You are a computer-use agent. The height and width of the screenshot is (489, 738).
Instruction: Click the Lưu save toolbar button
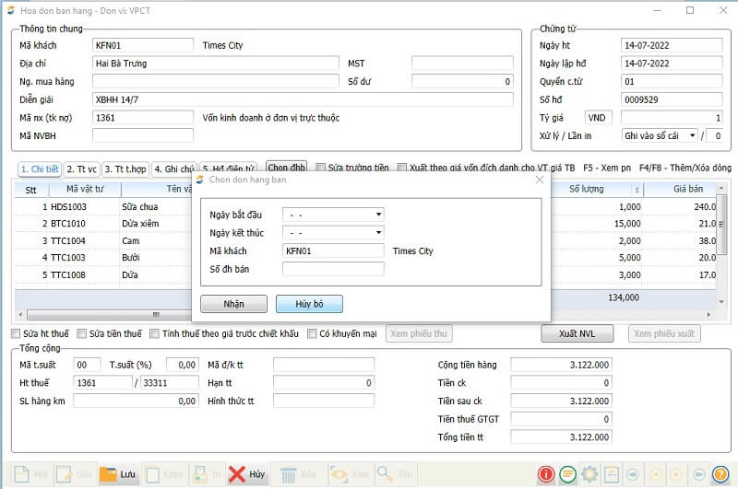[x=118, y=474]
